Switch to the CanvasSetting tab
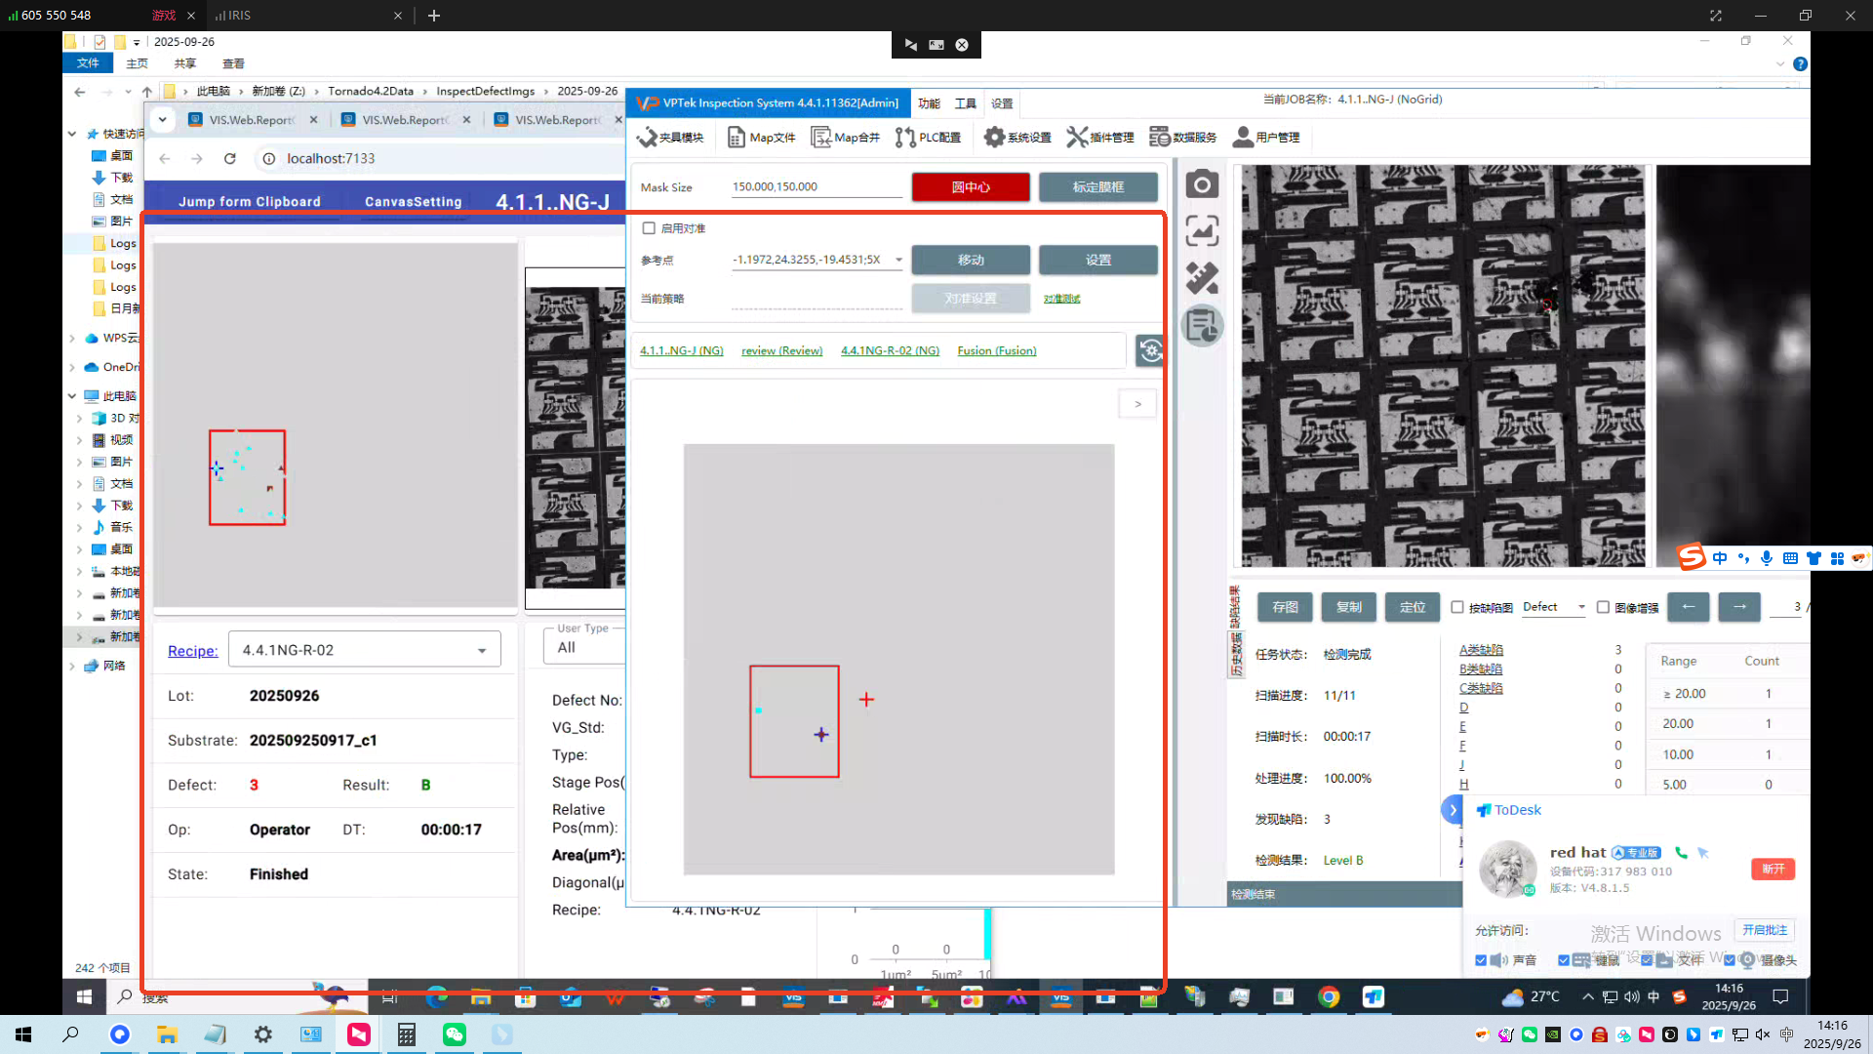Image resolution: width=1873 pixels, height=1054 pixels. (413, 202)
